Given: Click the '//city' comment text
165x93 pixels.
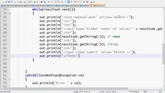Looking at the screenshot, I should click(x=113, y=44).
